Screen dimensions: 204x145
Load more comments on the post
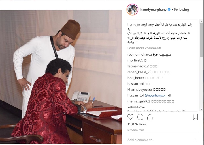point(144,48)
